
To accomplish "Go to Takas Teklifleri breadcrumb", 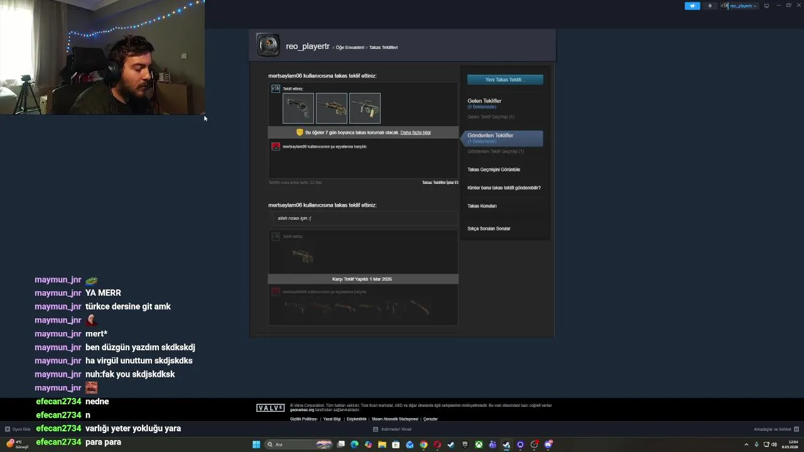I will click(x=383, y=48).
